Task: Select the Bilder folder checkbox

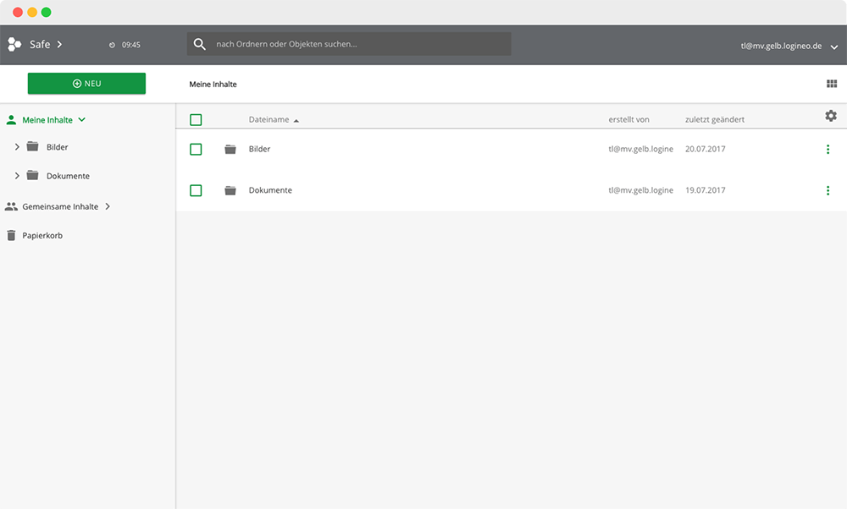Action: [196, 150]
